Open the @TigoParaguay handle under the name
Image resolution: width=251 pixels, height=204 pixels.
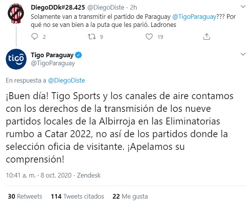[53, 63]
